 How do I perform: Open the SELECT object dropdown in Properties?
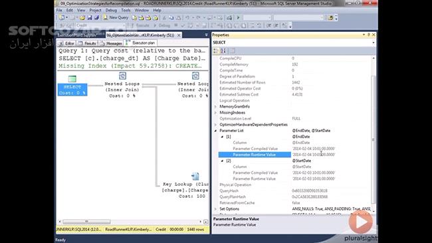coord(374,42)
